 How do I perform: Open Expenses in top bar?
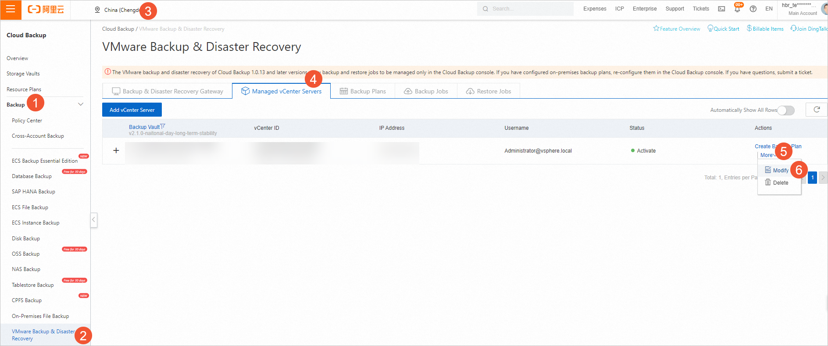595,9
